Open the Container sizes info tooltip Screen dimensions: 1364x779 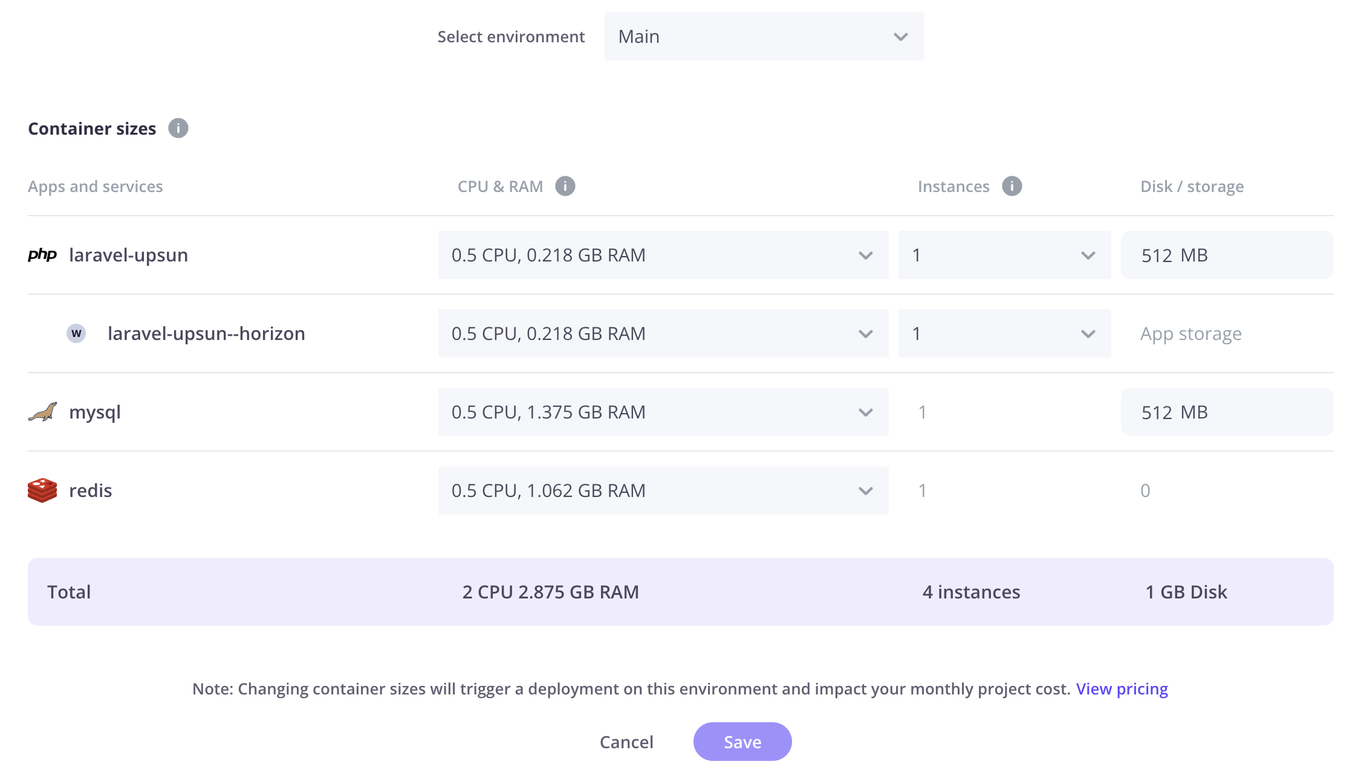coord(178,128)
